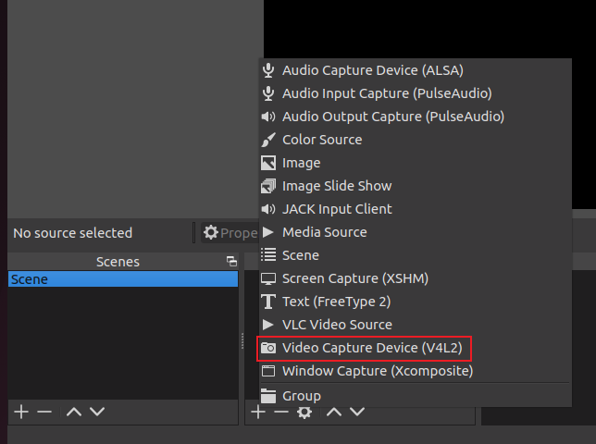
Task: Move source down in the Sources toolbar
Action: pyautogui.click(x=356, y=411)
